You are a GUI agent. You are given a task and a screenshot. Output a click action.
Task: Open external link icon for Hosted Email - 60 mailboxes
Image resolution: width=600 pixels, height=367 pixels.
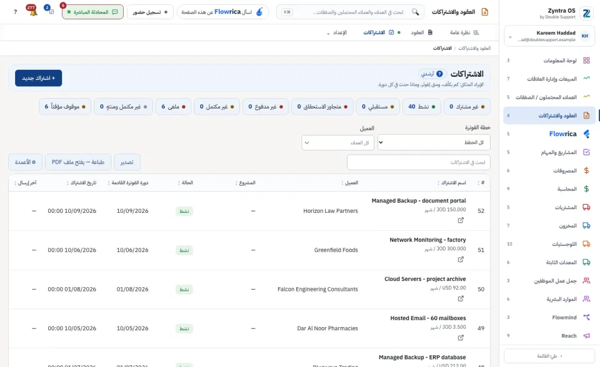(461, 338)
